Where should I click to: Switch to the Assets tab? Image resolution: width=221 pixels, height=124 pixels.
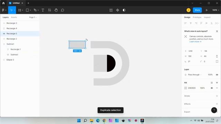click(x=14, y=17)
